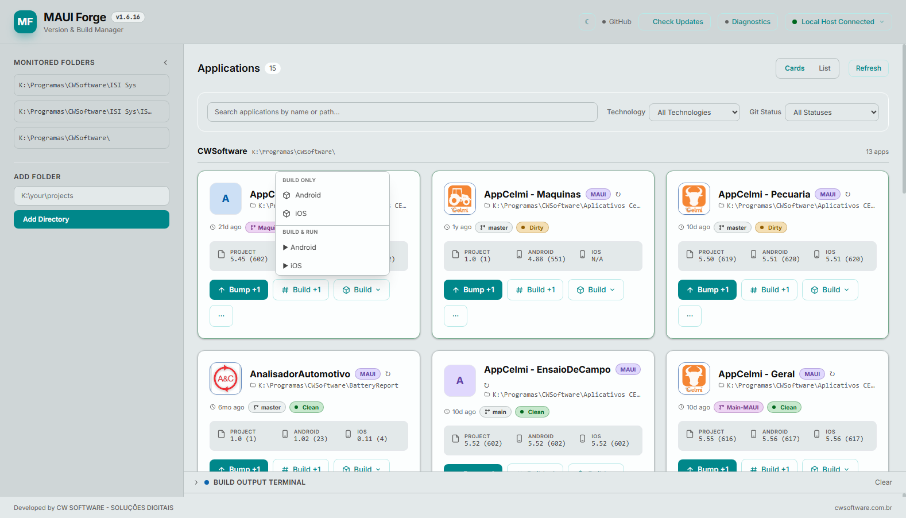Click main branch badge on EnsaioDeCampo card
906x518 pixels.
tap(495, 412)
